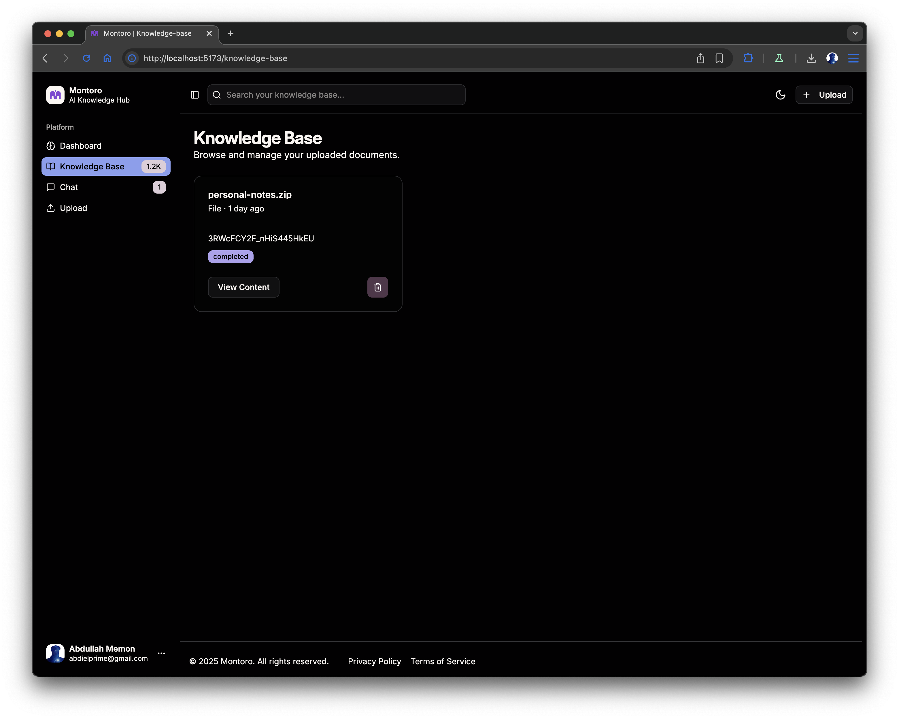Toggle dark mode with the moon icon

coord(780,94)
